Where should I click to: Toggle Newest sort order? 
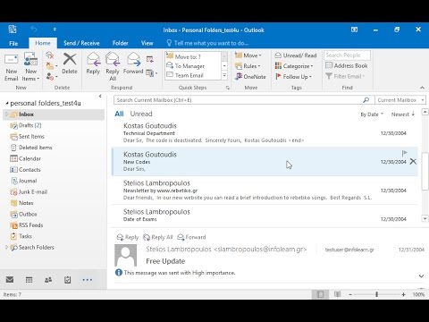(402, 114)
